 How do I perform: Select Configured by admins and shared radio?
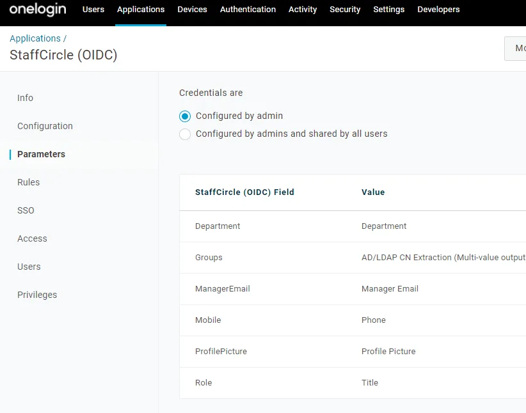point(185,134)
